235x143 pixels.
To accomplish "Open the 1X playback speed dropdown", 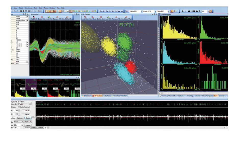I will pos(208,11).
